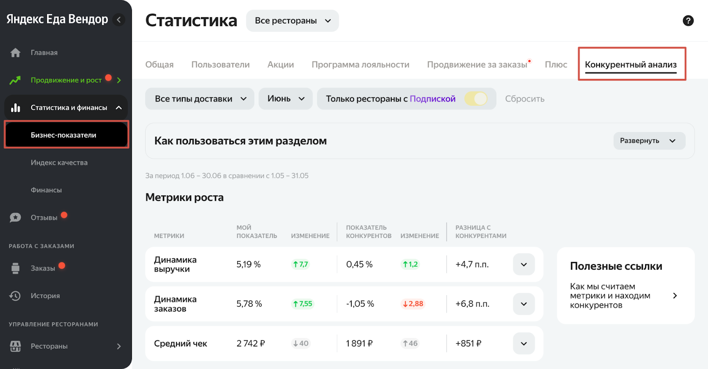Toggle Только рестораны с Подпиской switch
Screen dimensions: 708x369
point(476,99)
